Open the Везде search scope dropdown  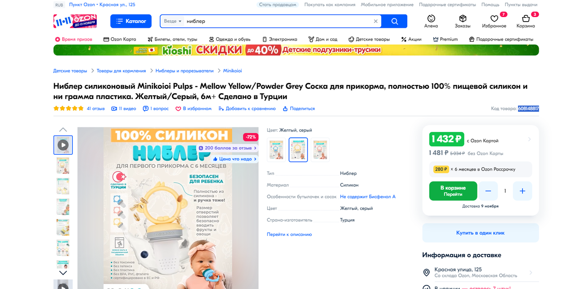pyautogui.click(x=173, y=21)
